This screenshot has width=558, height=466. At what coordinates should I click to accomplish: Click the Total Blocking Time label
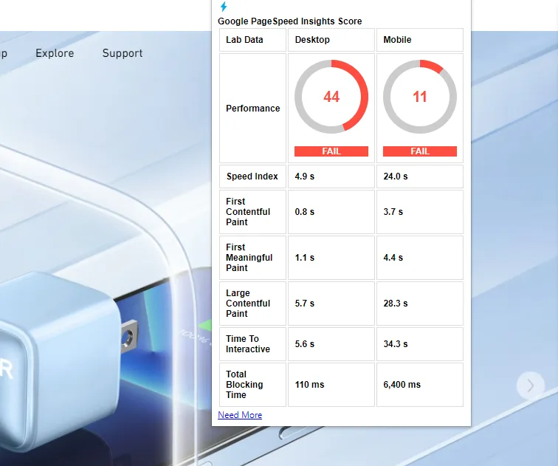coord(244,385)
